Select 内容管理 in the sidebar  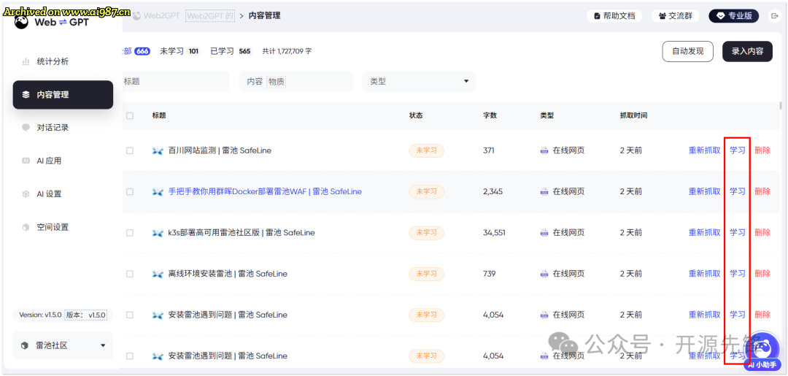pos(63,94)
